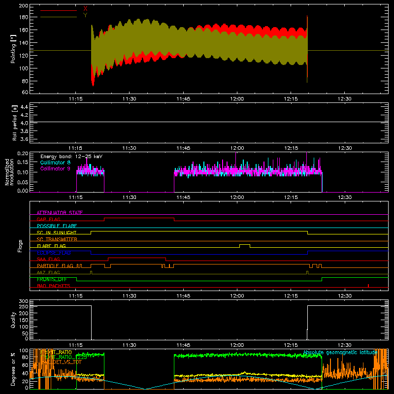Click the Pointing axis title
Viewport: 394px width, 394px height.
[13, 49]
